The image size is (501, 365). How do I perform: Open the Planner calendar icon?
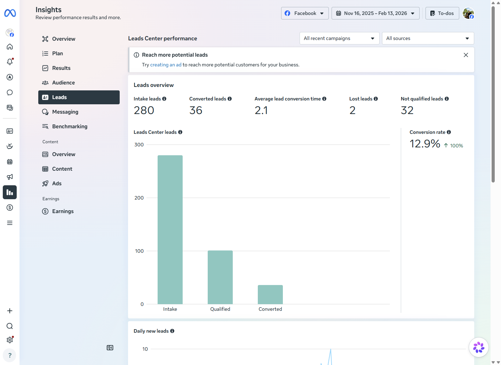point(10,162)
